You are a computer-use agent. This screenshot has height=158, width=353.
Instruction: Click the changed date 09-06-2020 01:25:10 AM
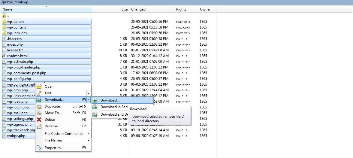[x=150, y=136]
